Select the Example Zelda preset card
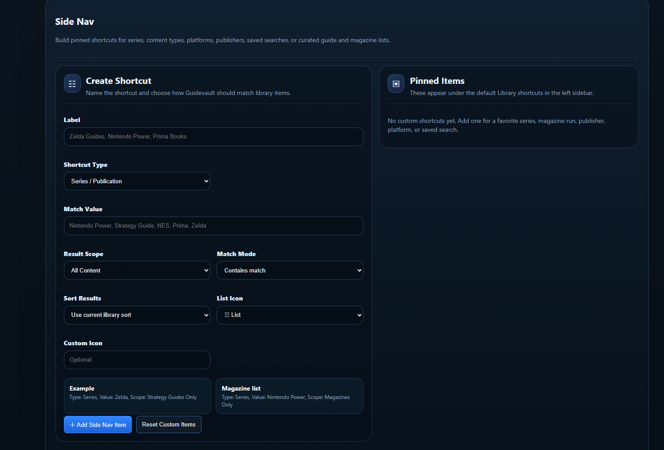This screenshot has height=450, width=664. (x=138, y=396)
